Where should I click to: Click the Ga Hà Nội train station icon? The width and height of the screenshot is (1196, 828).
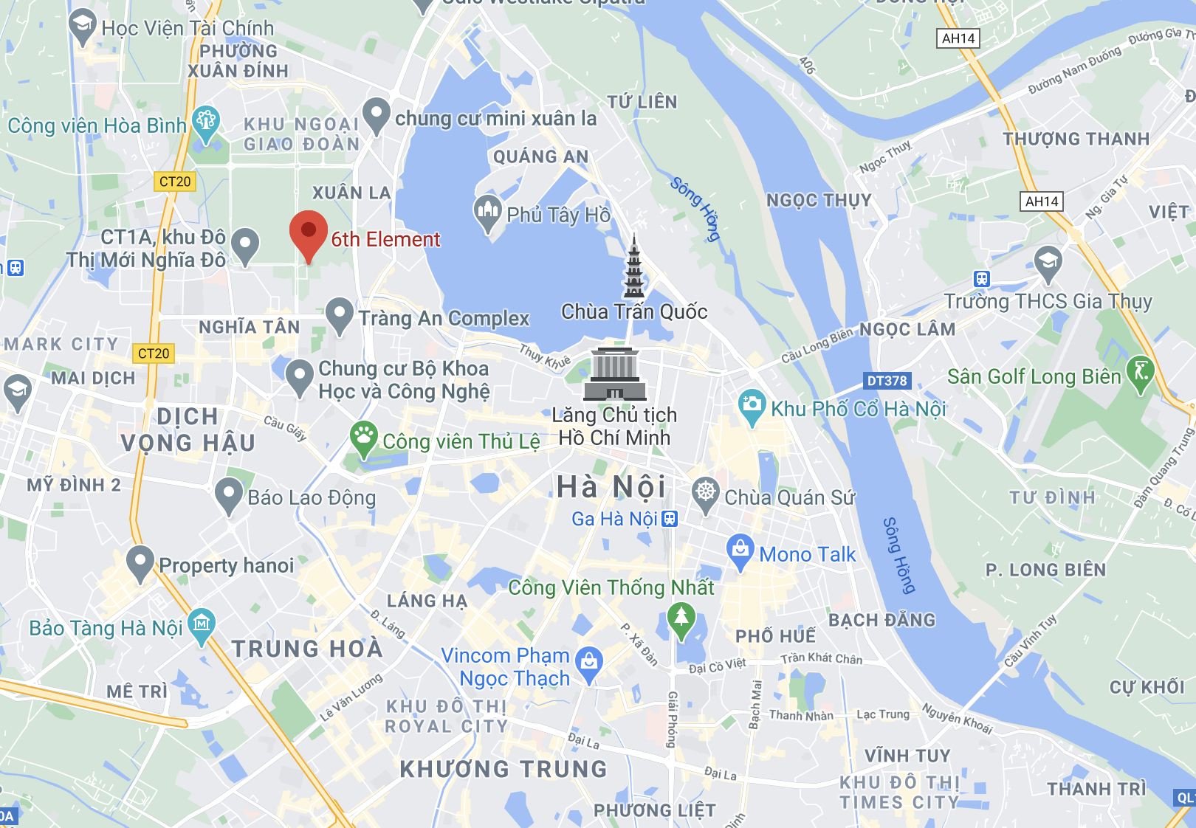(x=670, y=519)
